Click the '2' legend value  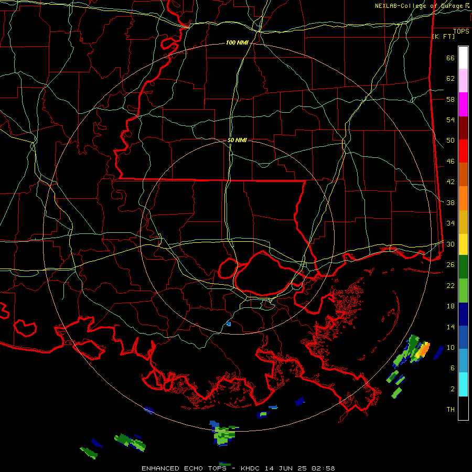453,389
